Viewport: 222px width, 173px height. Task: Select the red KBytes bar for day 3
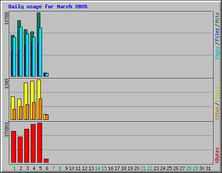pyautogui.click(x=26, y=146)
